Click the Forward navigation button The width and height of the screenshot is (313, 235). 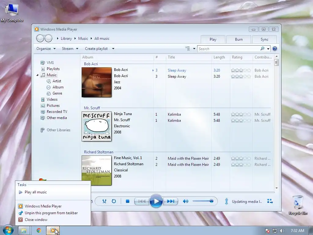pyautogui.click(x=48, y=38)
